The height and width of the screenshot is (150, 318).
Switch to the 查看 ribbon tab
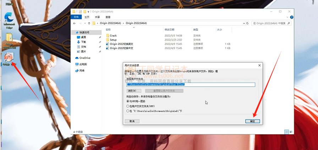click(108, 17)
